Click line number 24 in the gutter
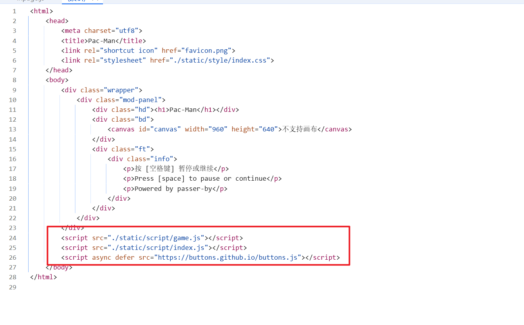Image resolution: width=524 pixels, height=325 pixels. click(x=12, y=238)
